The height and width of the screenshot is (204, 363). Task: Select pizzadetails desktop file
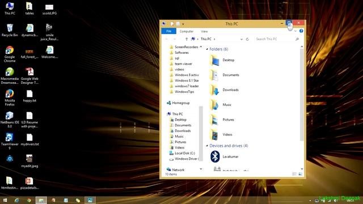tap(29, 183)
